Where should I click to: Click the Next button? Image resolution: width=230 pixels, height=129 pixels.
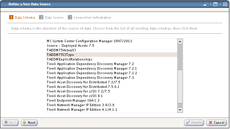pos(29,123)
